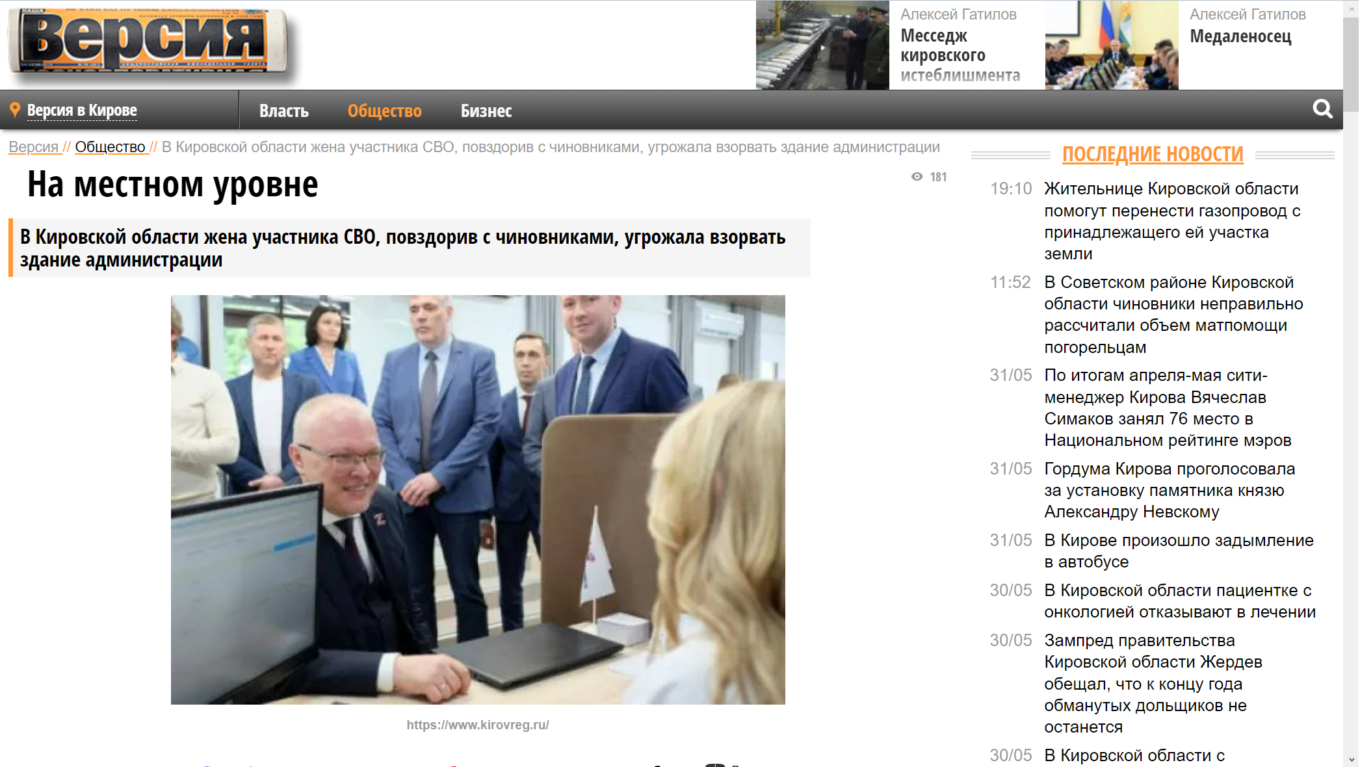Click the orange location pin icon

click(x=15, y=110)
